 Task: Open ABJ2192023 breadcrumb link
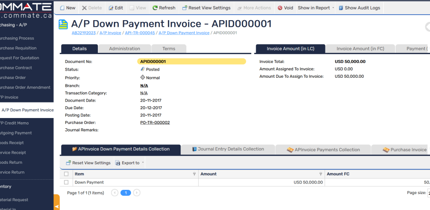tap(84, 33)
